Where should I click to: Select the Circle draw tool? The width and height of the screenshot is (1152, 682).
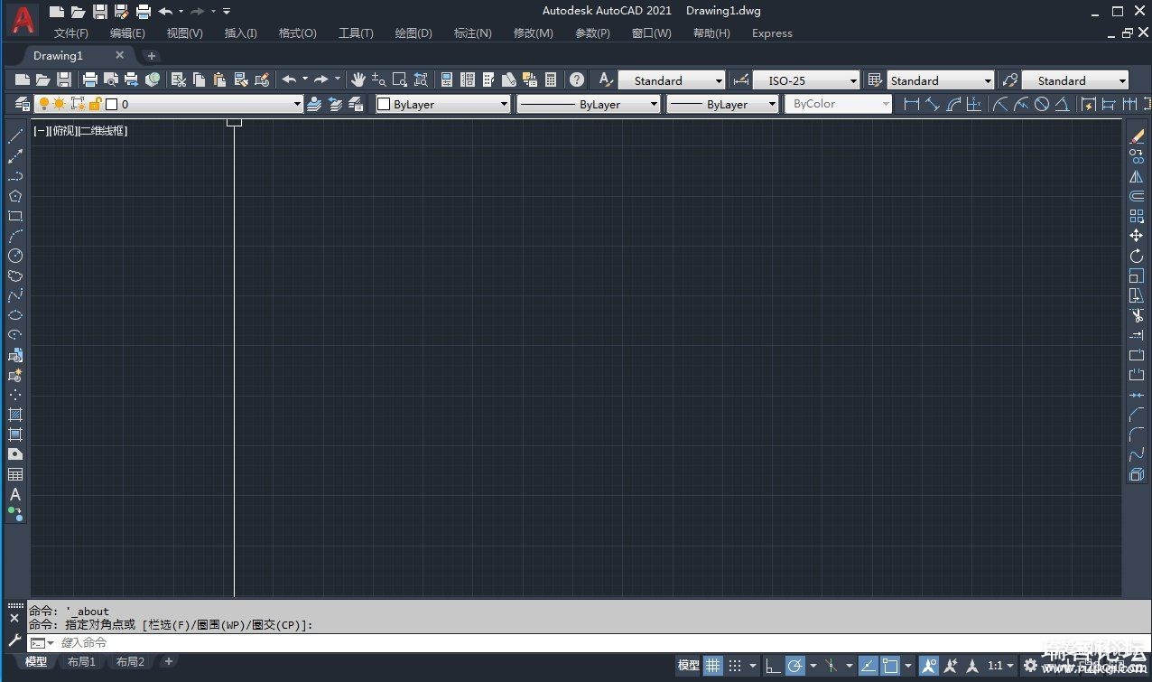(x=15, y=256)
